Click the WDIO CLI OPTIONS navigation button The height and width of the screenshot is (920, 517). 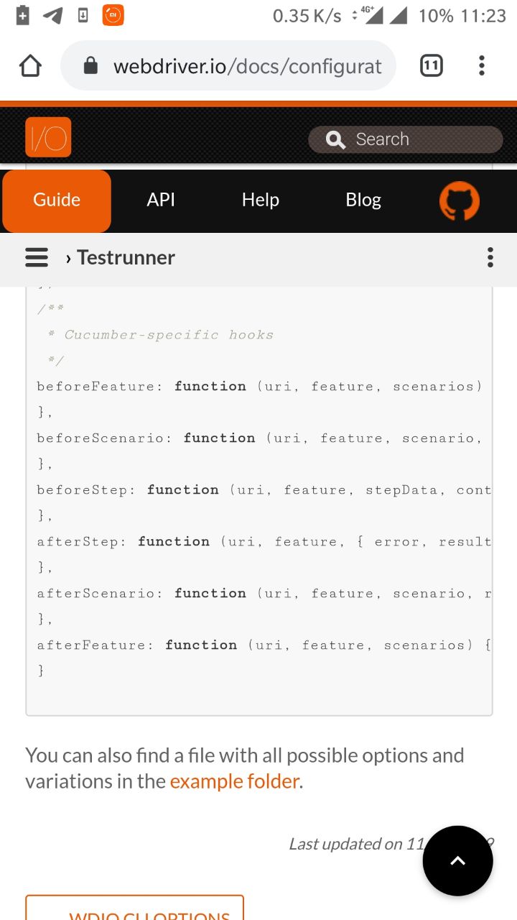tap(135, 908)
